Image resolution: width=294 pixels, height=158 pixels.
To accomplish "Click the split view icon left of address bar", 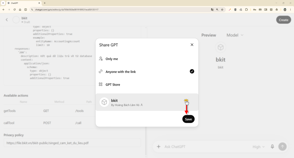I will [x=26, y=9].
